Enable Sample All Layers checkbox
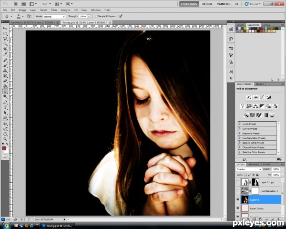286x229 pixels. point(96,16)
